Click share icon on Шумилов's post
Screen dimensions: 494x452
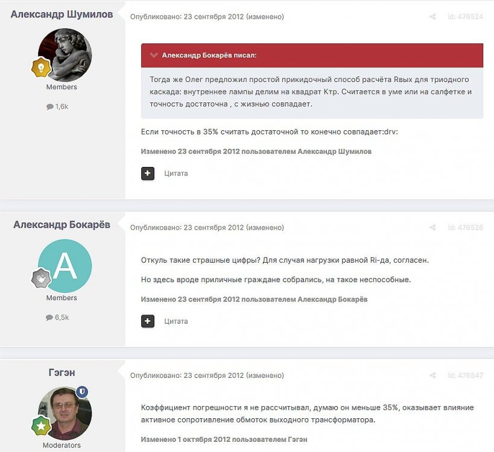tap(432, 17)
